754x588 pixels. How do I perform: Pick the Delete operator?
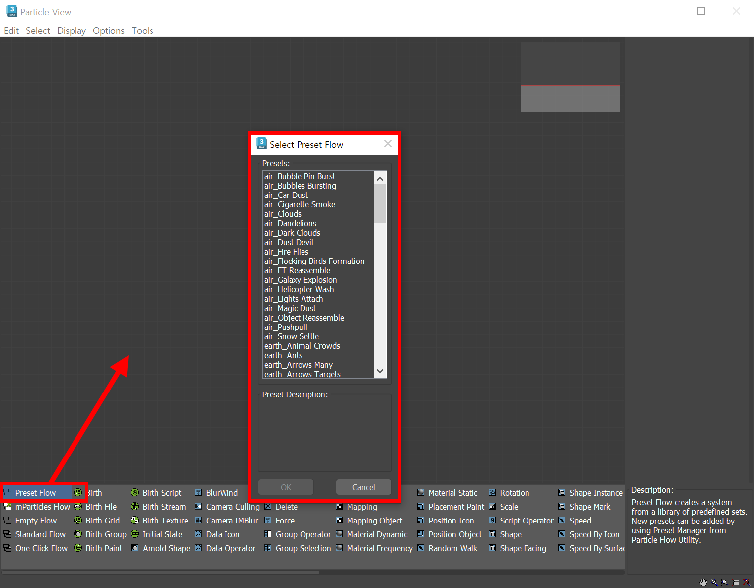(x=281, y=507)
